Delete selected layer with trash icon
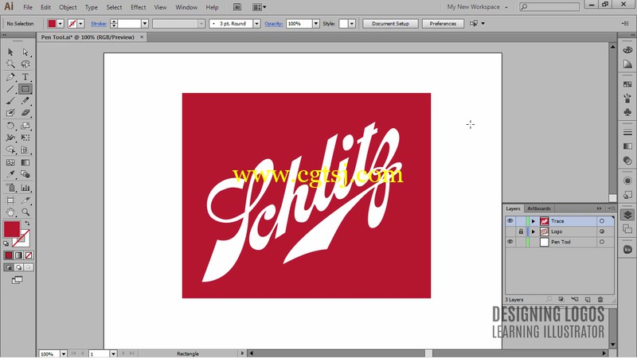 click(600, 300)
